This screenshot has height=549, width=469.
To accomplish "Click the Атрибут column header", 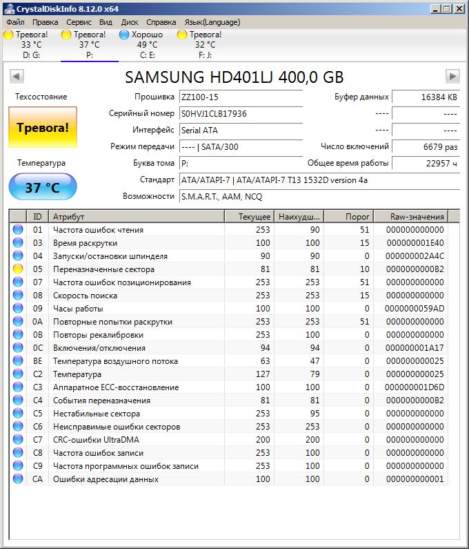I will [137, 216].
